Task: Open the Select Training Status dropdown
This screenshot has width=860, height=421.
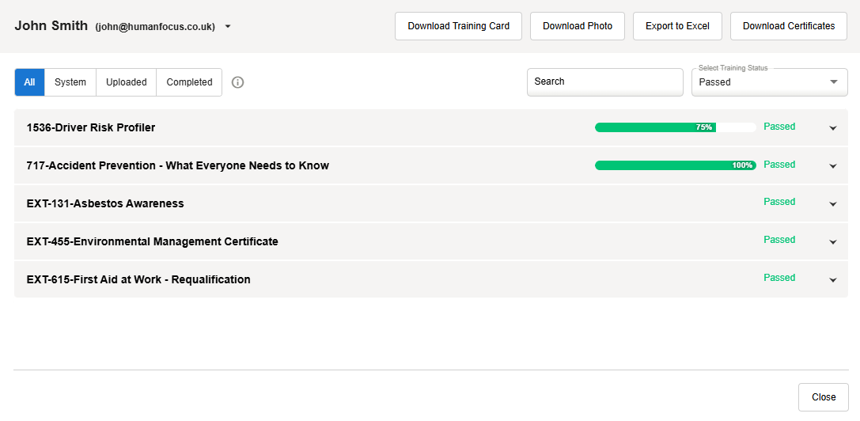Action: pos(769,82)
